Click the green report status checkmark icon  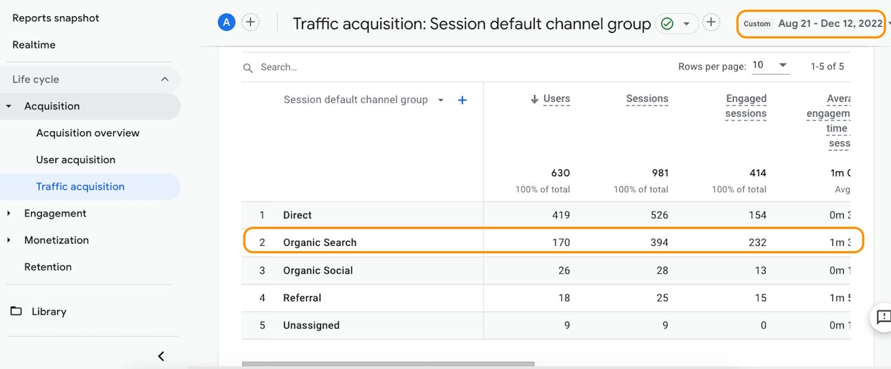tap(667, 23)
